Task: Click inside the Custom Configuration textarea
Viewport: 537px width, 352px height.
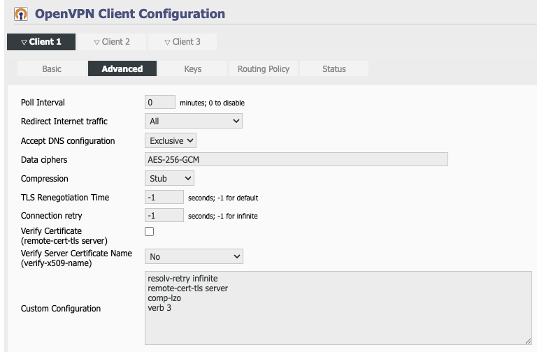Action: point(338,308)
